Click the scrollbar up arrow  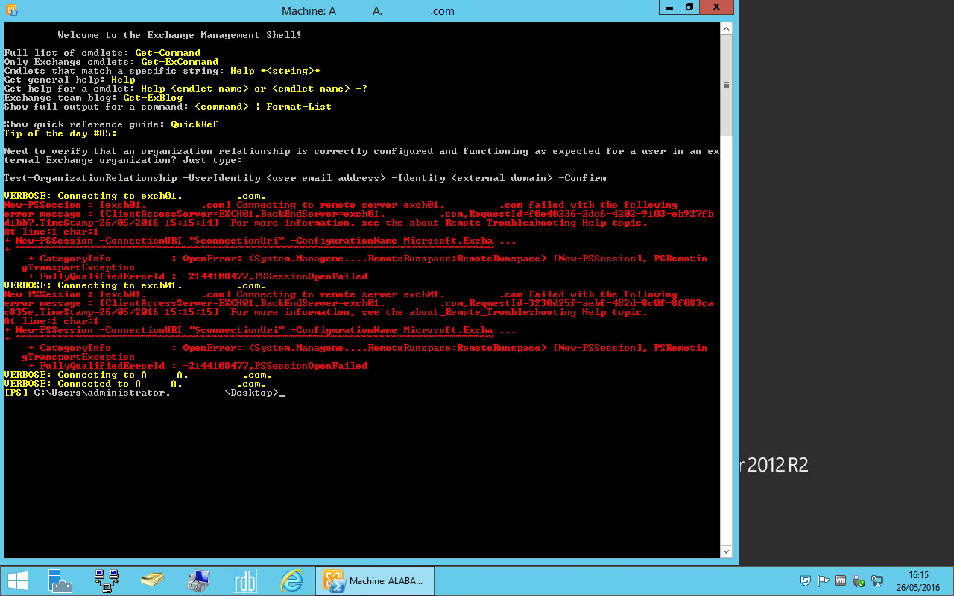coord(726,28)
